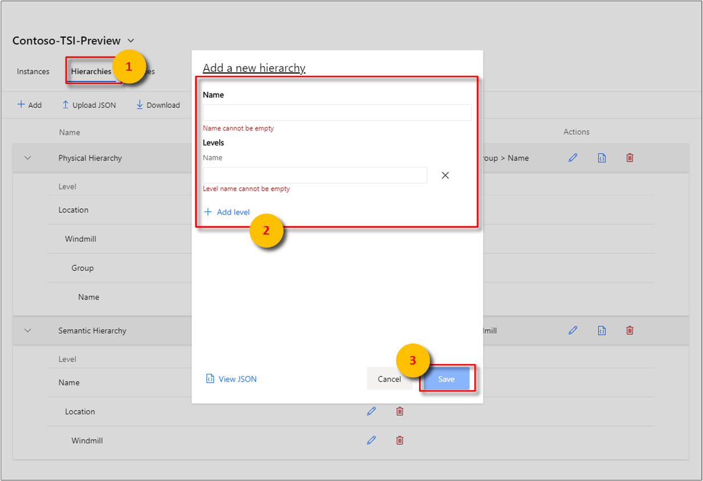703x481 pixels.
Task: Delete the Windmill level via trash icon
Action: [399, 440]
